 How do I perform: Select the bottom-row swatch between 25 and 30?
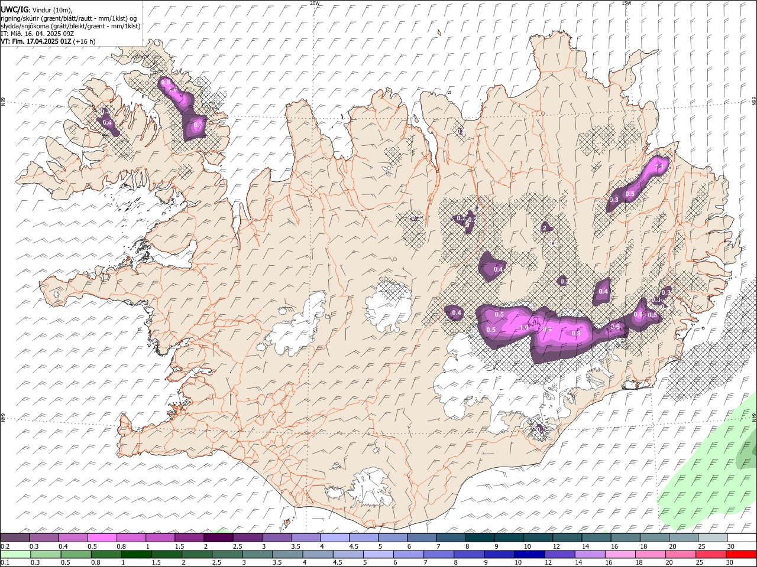click(x=710, y=554)
